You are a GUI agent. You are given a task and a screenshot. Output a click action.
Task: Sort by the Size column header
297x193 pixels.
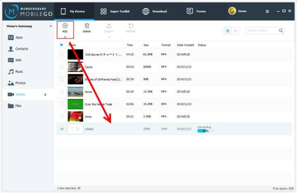(146, 45)
